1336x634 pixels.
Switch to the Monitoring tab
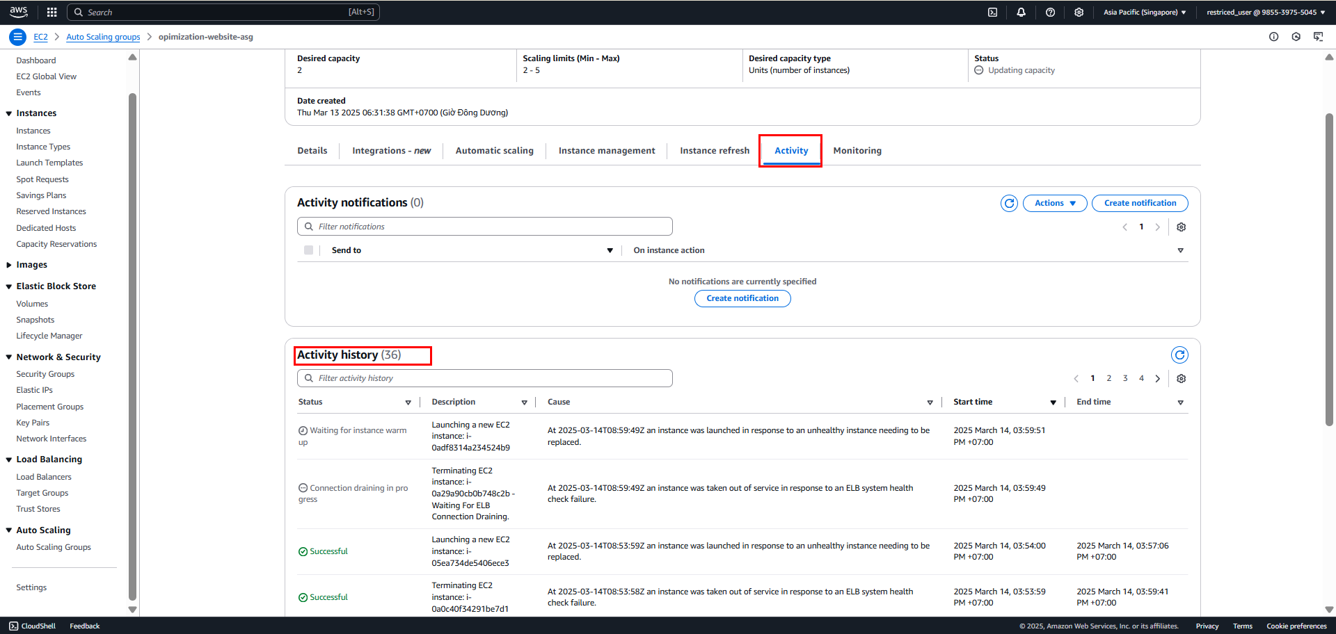tap(857, 151)
